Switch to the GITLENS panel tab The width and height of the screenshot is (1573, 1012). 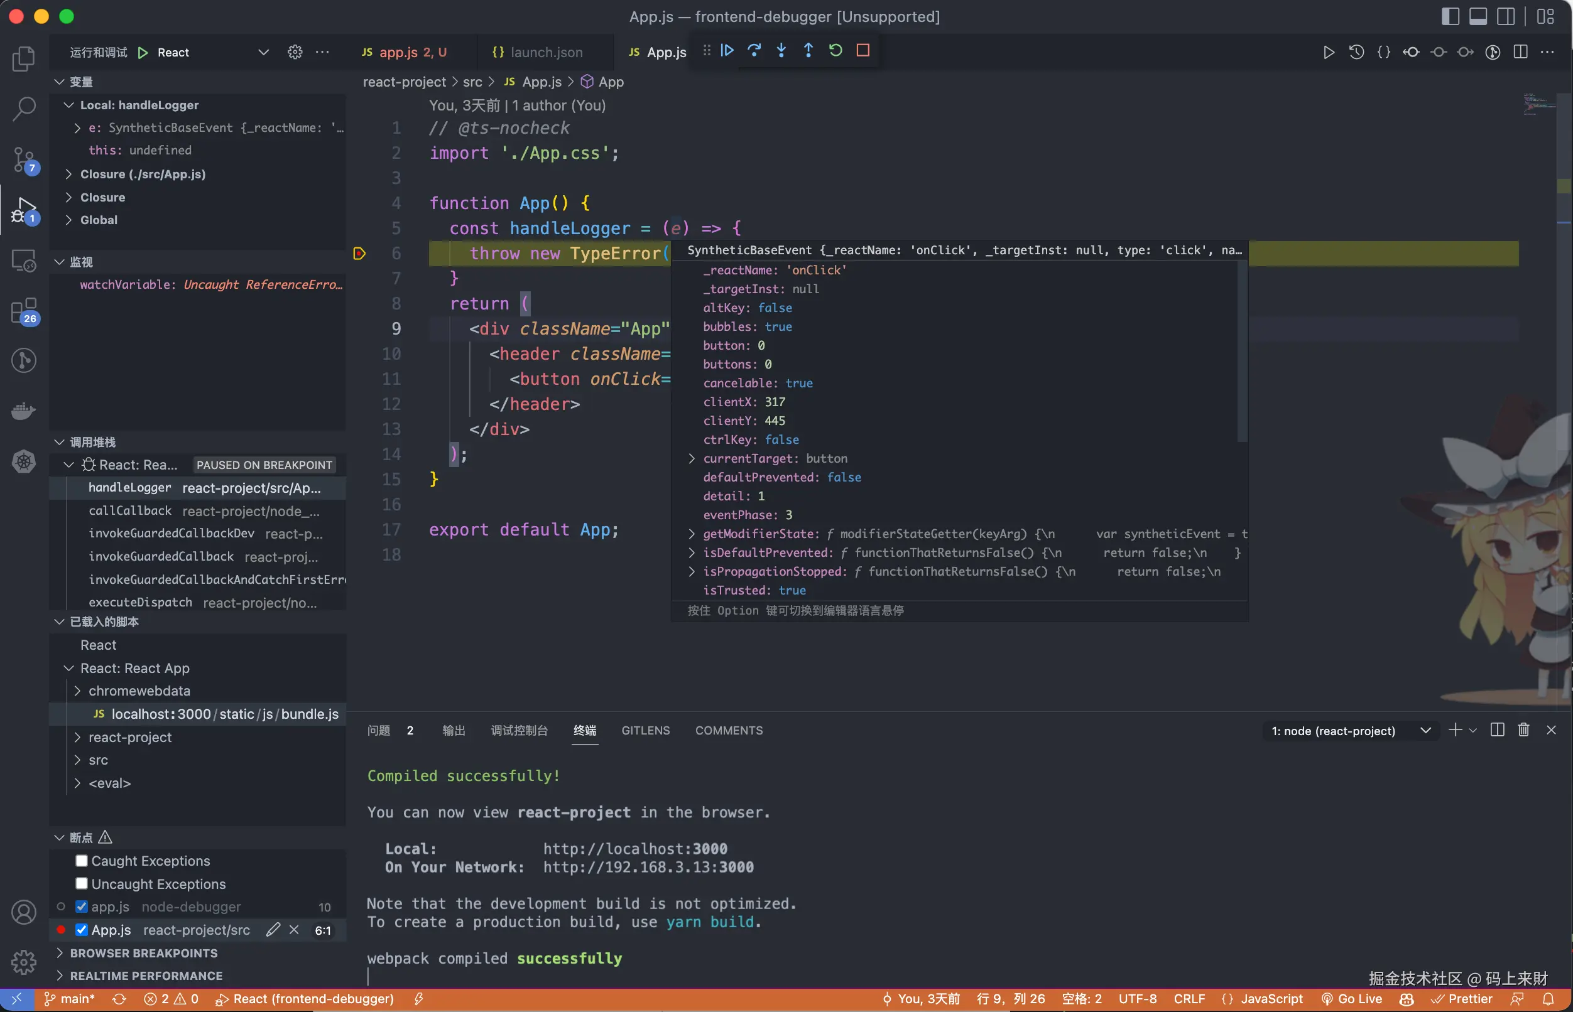(645, 731)
